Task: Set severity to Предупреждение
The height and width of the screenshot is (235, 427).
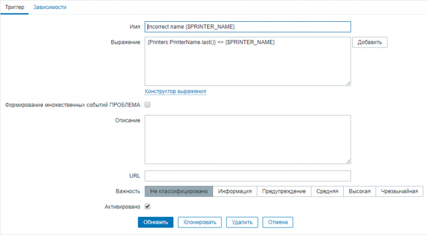Action: [x=284, y=191]
